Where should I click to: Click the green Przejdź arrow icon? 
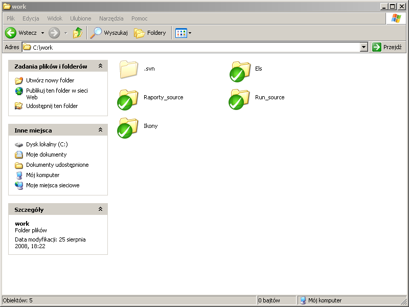pyautogui.click(x=377, y=47)
